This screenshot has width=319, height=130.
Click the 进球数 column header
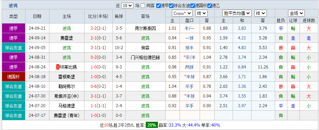pos(309,20)
